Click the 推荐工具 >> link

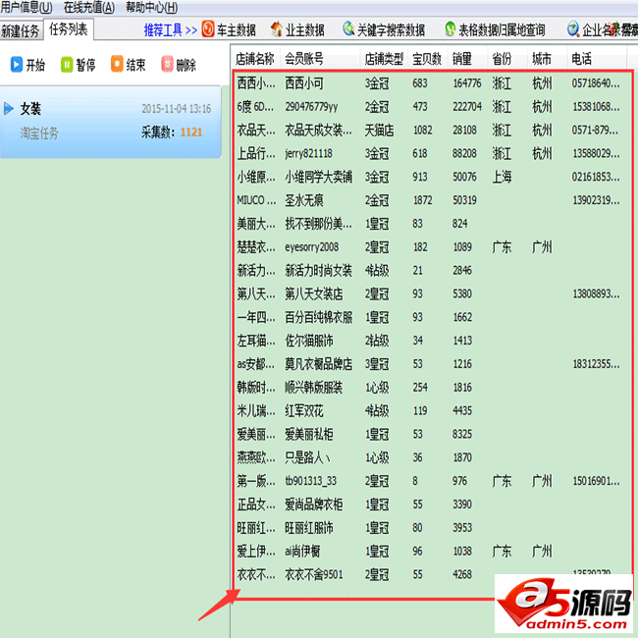coord(171,29)
